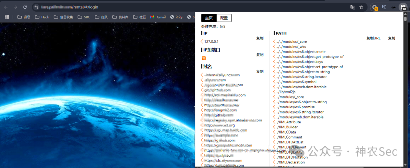Click the orange arrow beside 127.0.0.1

(202, 41)
